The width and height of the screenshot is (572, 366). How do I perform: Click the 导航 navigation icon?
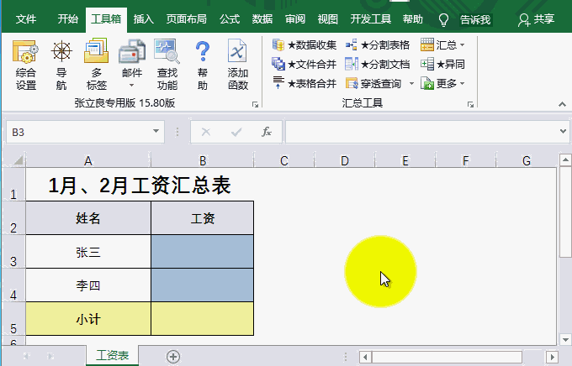coord(61,64)
